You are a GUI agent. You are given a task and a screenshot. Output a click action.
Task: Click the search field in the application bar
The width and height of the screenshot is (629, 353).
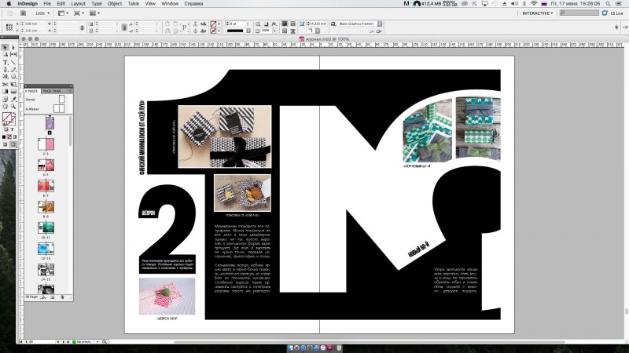(x=579, y=13)
